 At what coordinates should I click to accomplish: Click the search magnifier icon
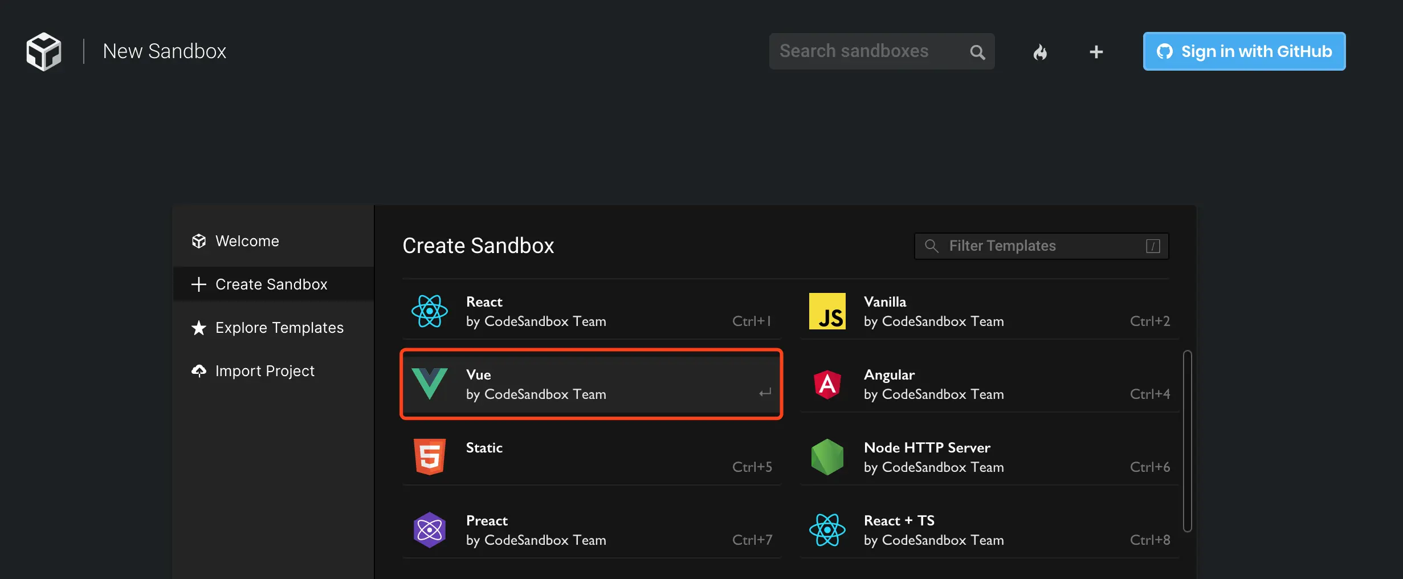point(977,52)
